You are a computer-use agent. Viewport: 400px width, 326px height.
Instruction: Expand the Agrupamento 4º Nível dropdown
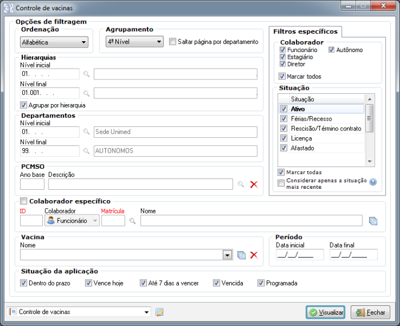[x=135, y=42]
